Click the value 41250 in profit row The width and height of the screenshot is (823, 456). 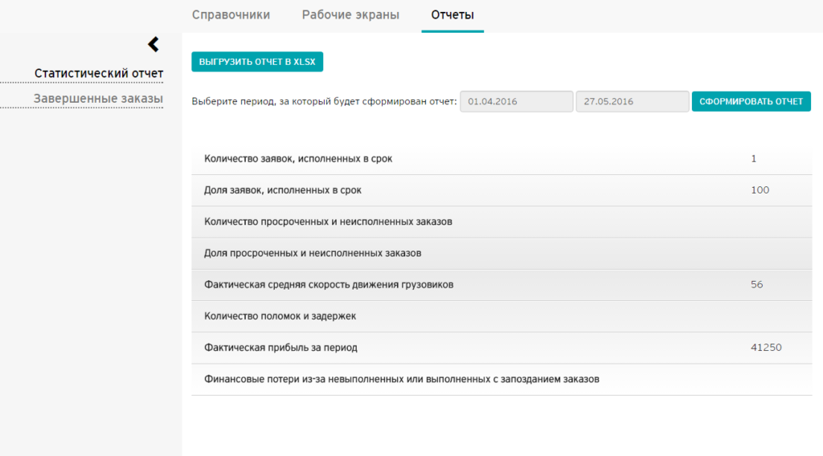pos(766,348)
